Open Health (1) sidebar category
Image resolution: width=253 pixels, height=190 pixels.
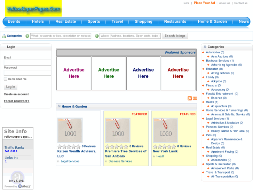[212, 102]
